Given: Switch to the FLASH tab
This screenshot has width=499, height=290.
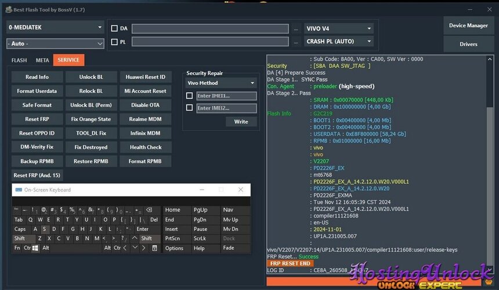Looking at the screenshot, I should [x=19, y=60].
